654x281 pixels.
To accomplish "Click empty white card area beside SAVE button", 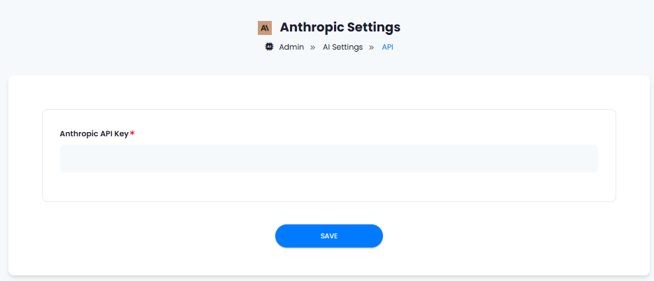I will pyautogui.click(x=500, y=236).
